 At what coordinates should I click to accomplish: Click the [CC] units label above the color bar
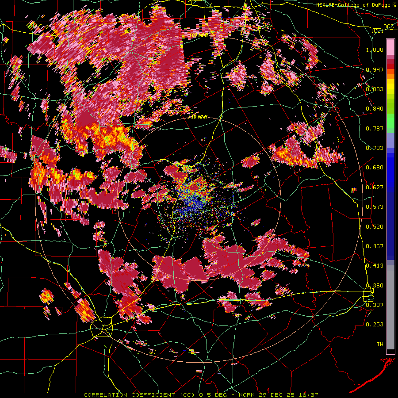point(377,31)
